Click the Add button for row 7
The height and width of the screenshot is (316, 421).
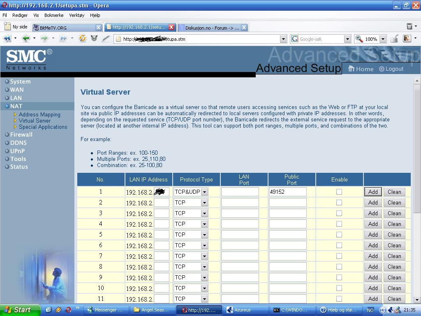click(x=373, y=256)
